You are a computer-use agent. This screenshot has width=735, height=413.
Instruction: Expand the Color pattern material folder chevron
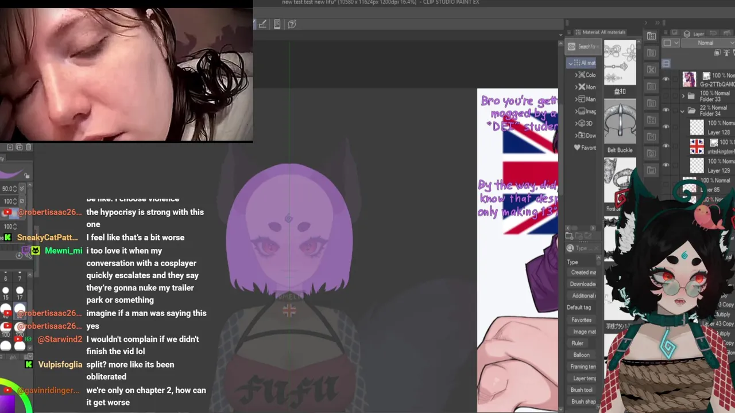pyautogui.click(x=576, y=75)
